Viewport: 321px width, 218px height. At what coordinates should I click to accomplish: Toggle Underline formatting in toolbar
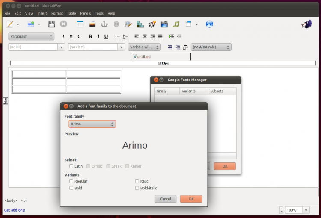[x=106, y=37]
